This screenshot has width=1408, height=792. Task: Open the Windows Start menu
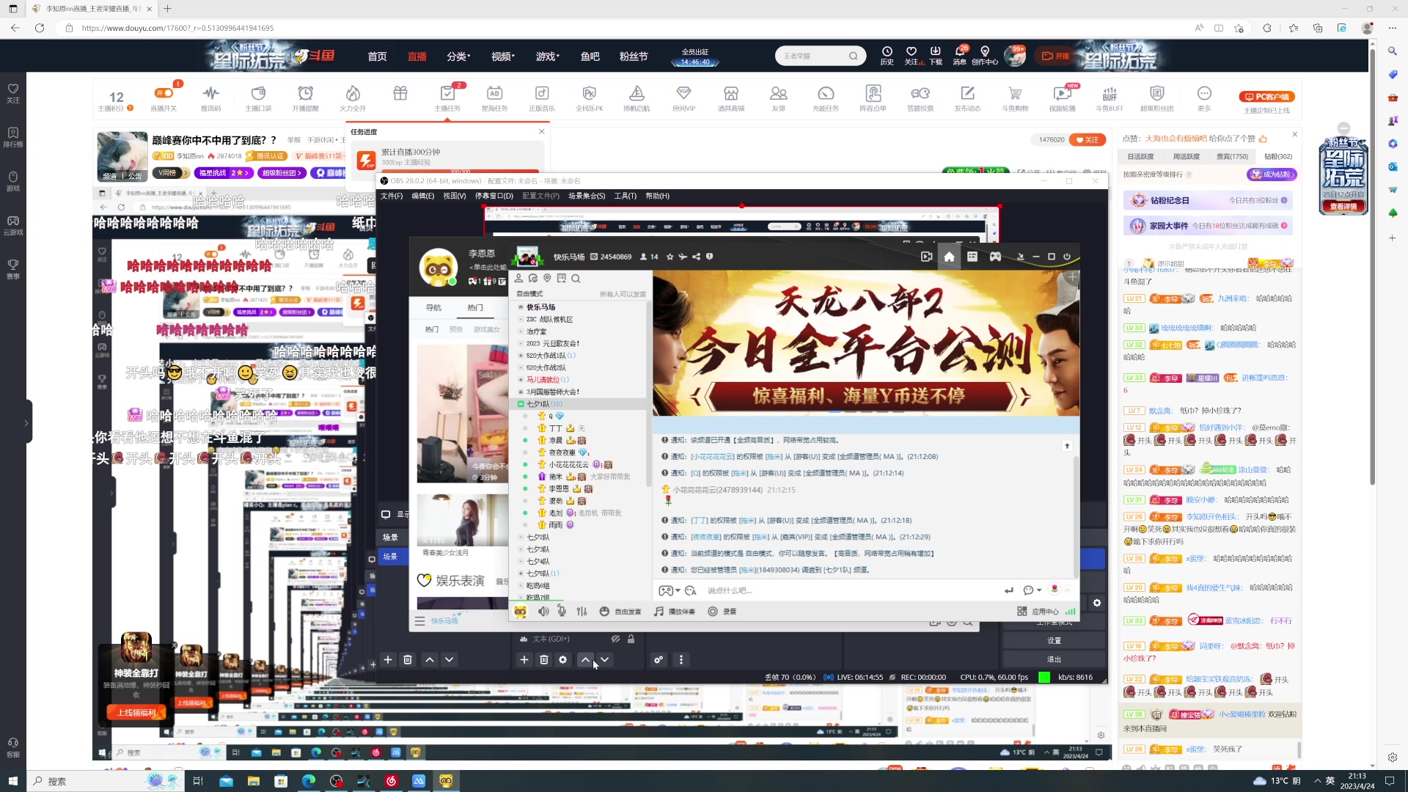pyautogui.click(x=12, y=781)
